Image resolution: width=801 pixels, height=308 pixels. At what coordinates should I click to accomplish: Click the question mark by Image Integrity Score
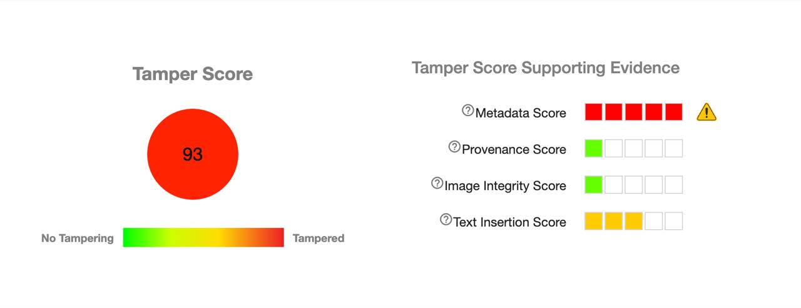(437, 183)
